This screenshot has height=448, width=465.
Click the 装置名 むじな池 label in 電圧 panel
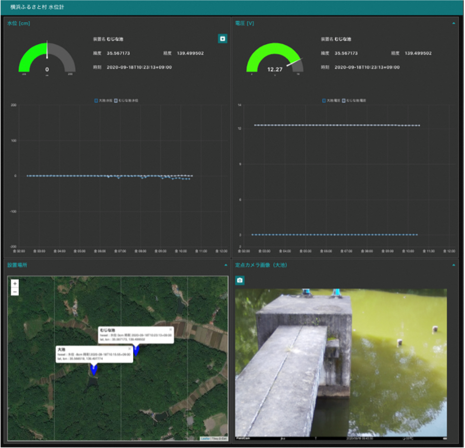(x=336, y=39)
